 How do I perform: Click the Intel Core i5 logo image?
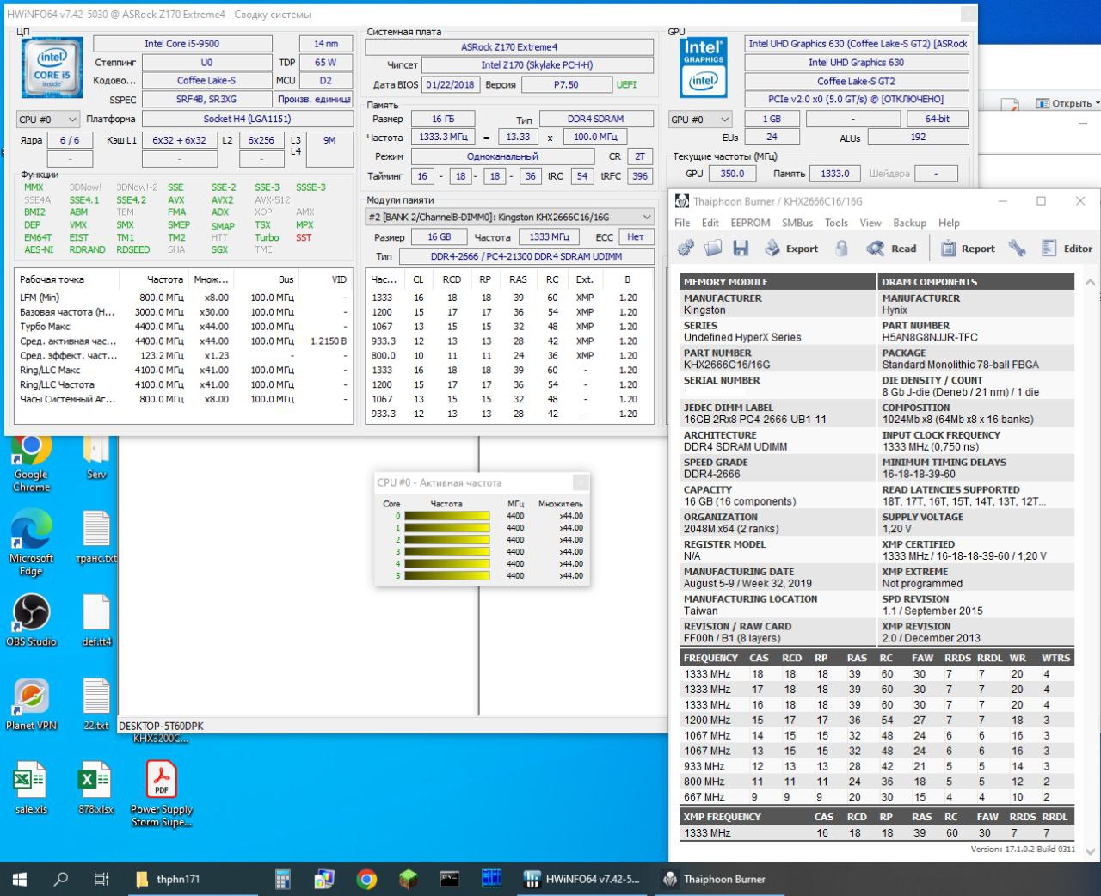tap(52, 67)
